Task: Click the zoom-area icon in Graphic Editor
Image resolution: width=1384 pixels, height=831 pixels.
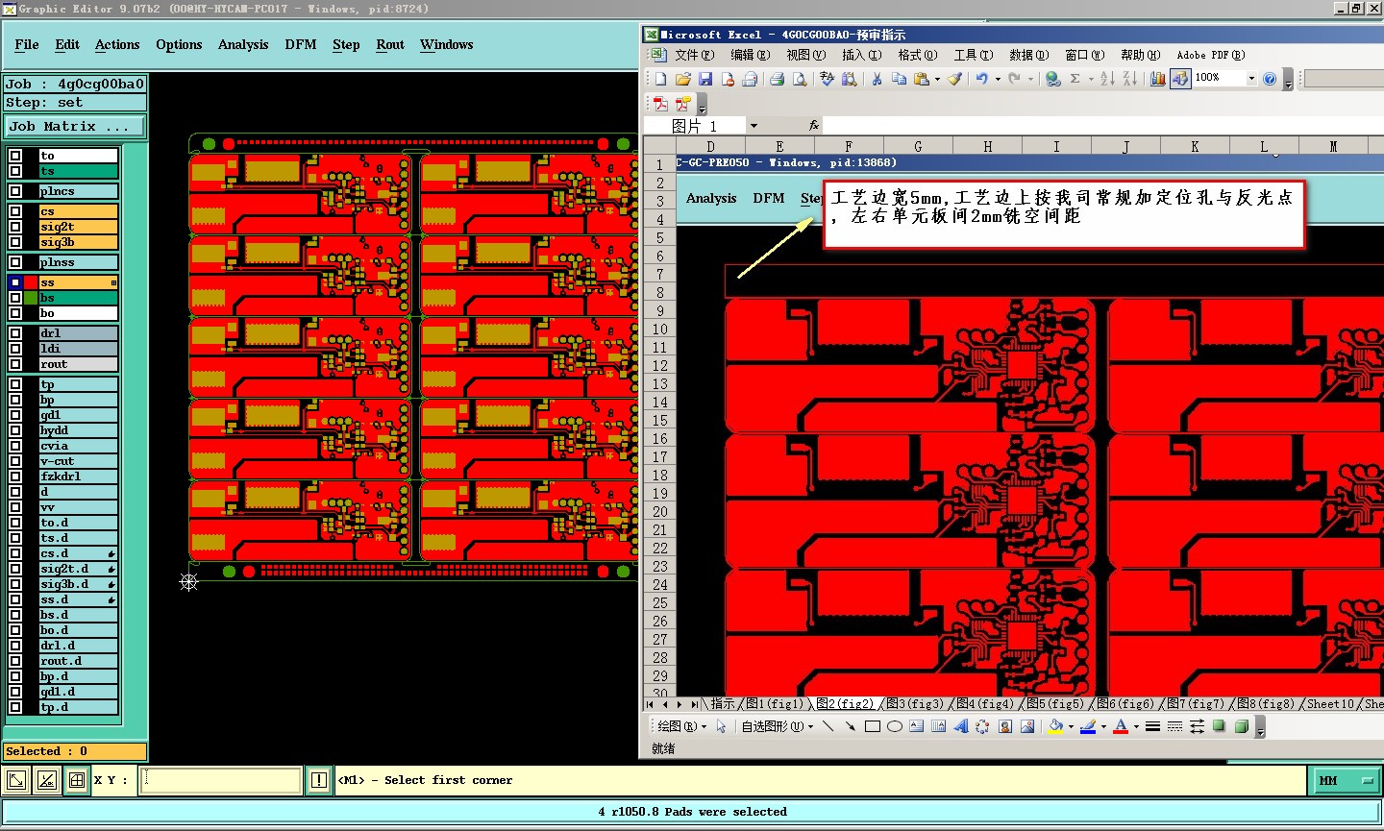Action: (16, 780)
